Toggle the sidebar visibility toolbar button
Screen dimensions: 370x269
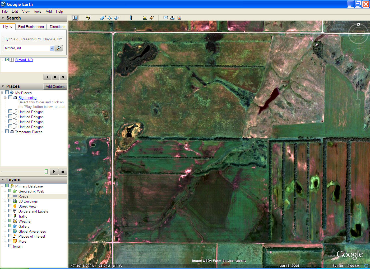(x=75, y=18)
